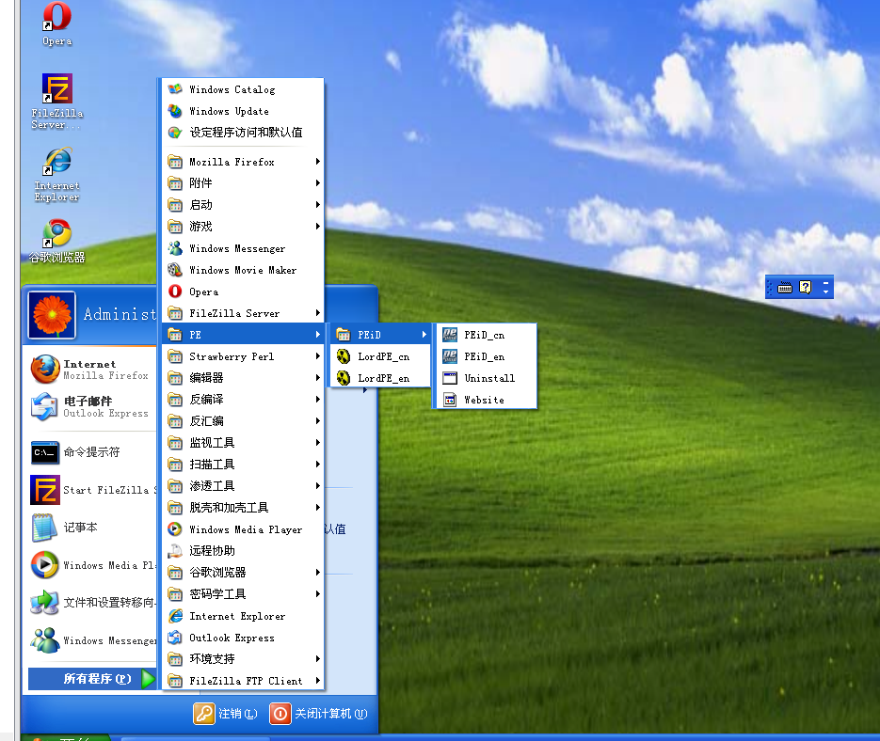880x741 pixels.
Task: Click the 关闭计算机 shutdown button
Action: click(x=319, y=714)
